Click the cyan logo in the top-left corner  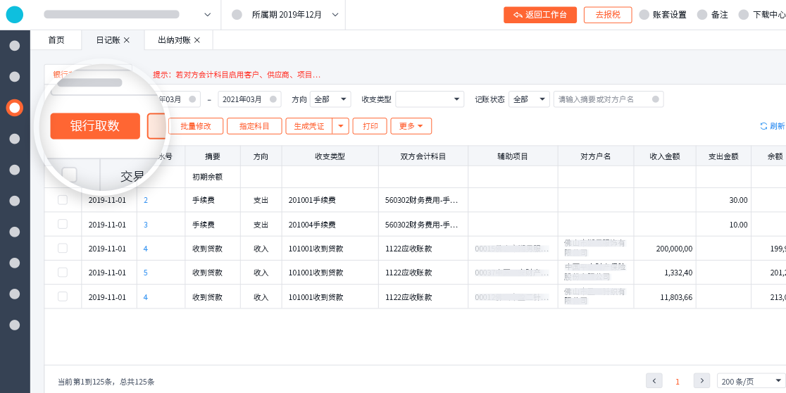[x=15, y=14]
